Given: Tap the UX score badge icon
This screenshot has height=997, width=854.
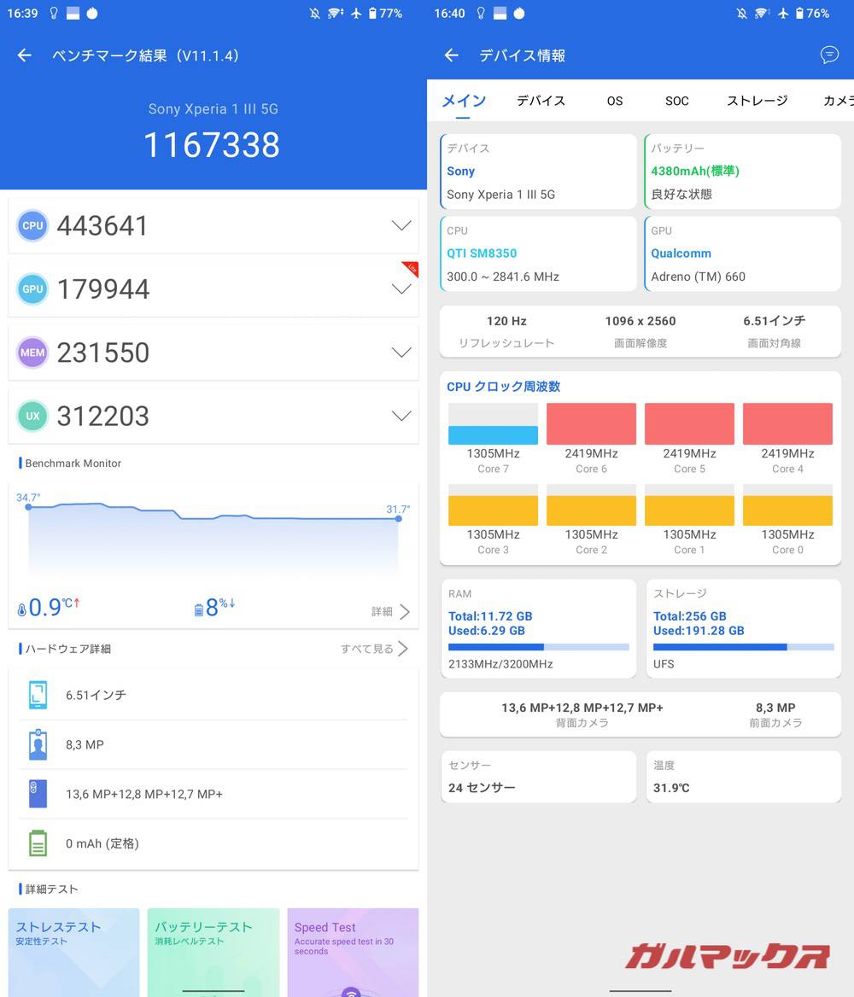Looking at the screenshot, I should coord(32,417).
